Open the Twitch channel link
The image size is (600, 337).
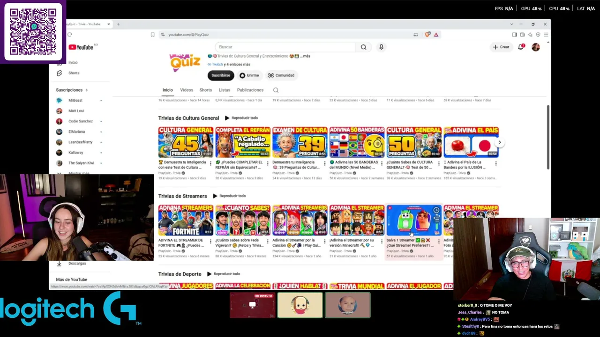tap(217, 65)
